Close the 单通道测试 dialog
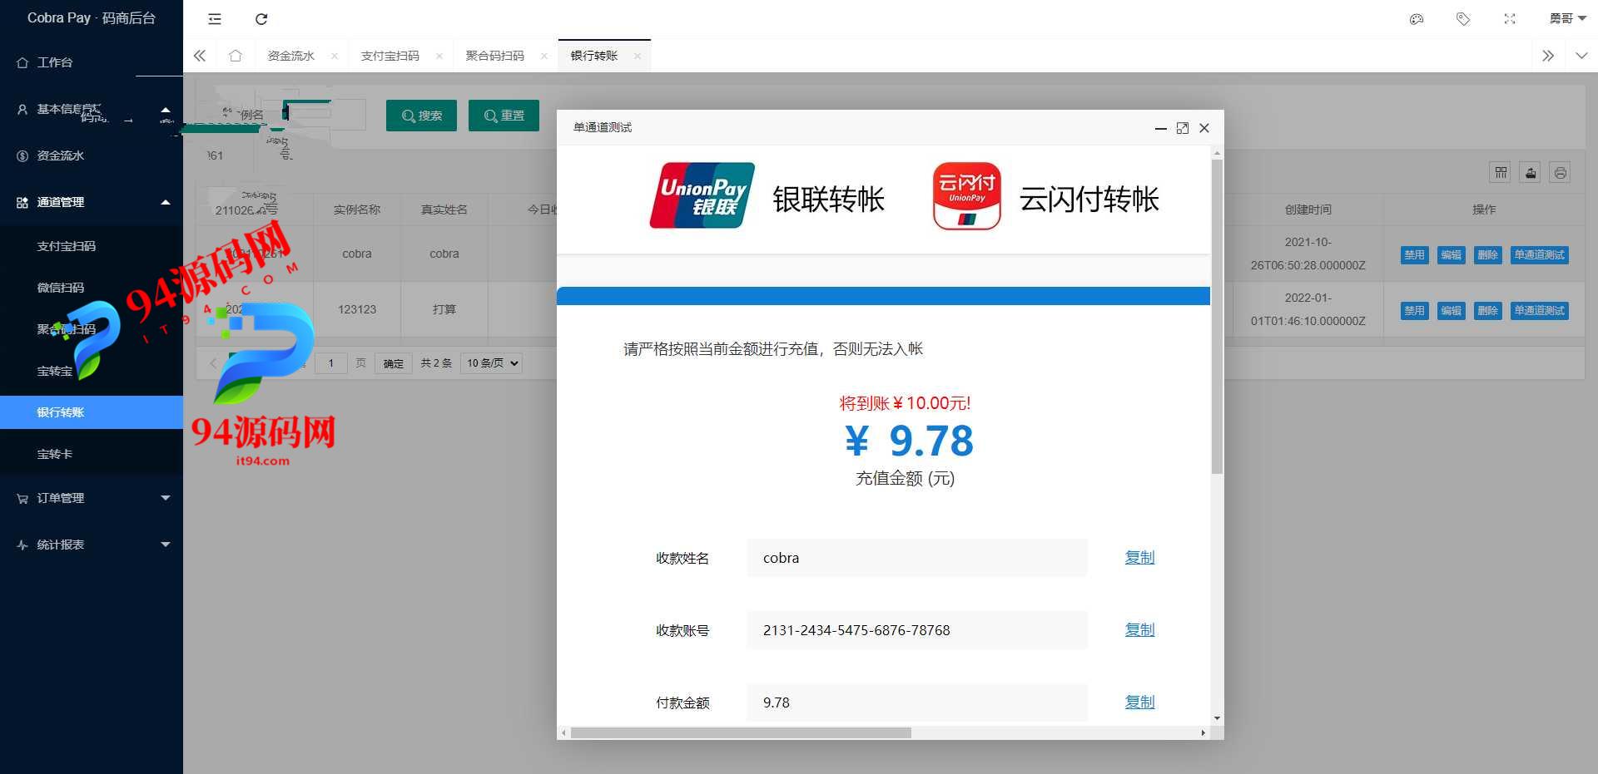 pos(1204,128)
